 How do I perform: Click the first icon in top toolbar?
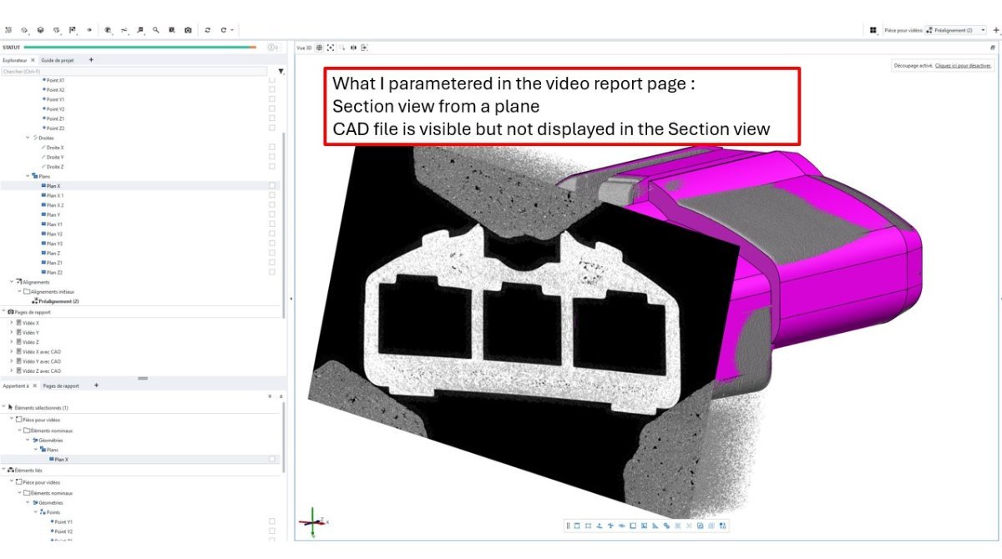(x=8, y=30)
